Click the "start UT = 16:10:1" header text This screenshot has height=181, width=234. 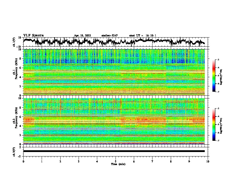(x=143, y=35)
